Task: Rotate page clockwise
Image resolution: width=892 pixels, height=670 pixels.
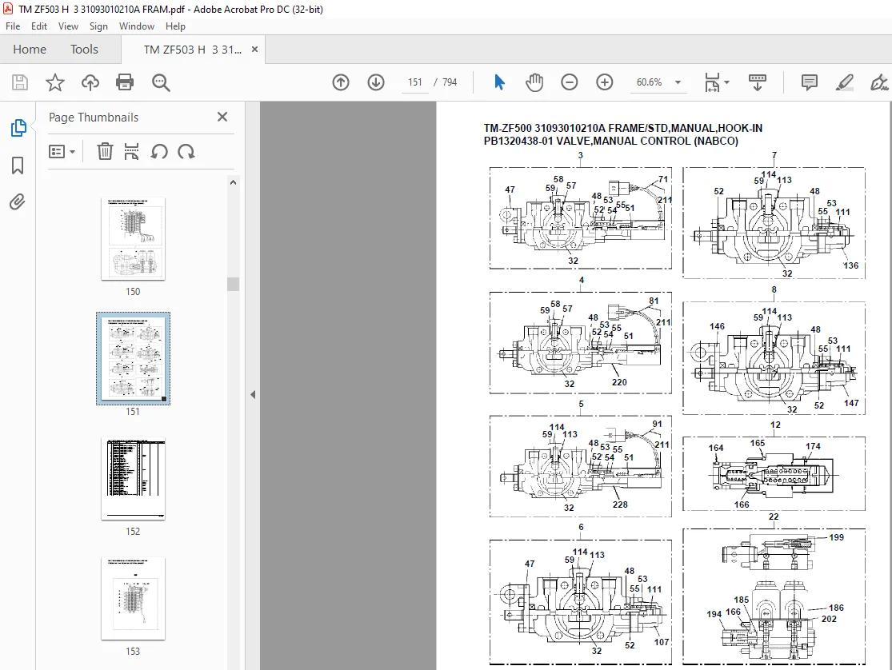Action: coord(186,151)
